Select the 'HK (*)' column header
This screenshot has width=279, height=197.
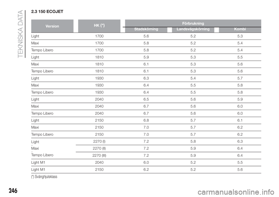[99, 26]
